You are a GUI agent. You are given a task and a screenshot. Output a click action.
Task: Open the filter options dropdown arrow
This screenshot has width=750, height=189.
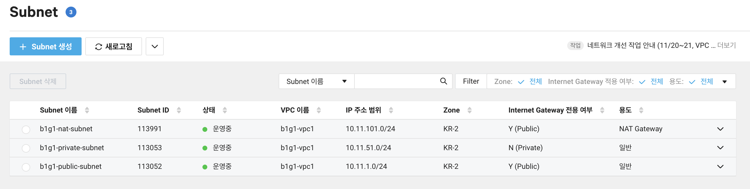(x=725, y=82)
